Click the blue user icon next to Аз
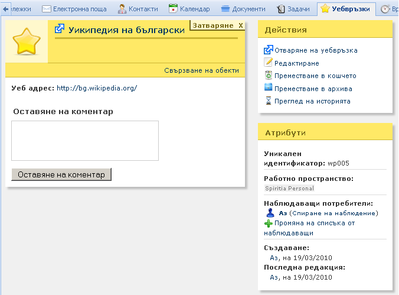399x295 pixels. point(270,213)
